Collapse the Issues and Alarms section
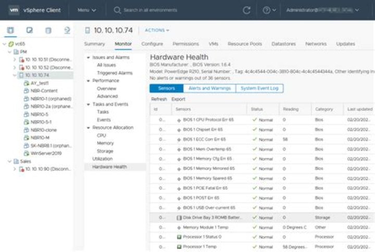Screen dimensions: 375x252 click(x=88, y=58)
